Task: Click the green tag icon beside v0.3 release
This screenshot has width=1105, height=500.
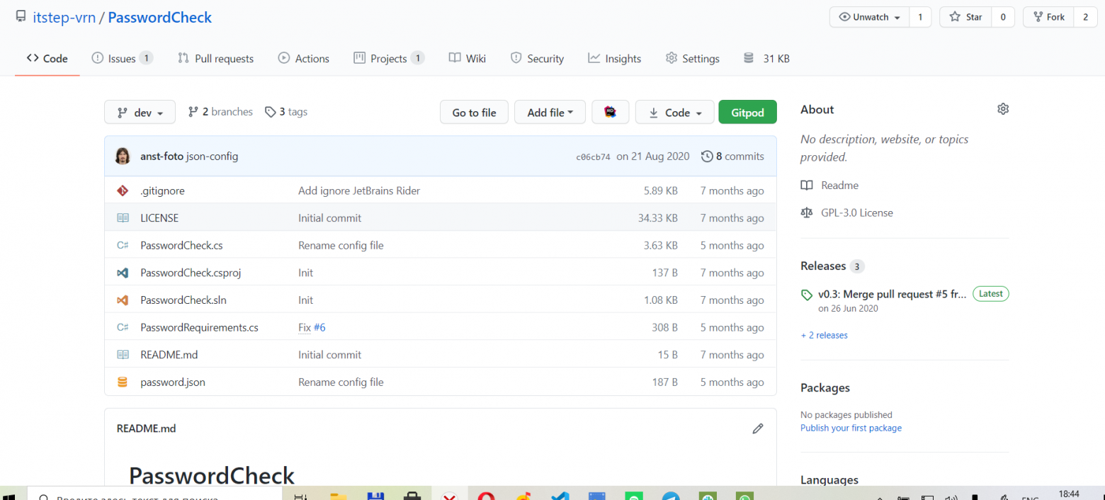Action: click(x=806, y=295)
